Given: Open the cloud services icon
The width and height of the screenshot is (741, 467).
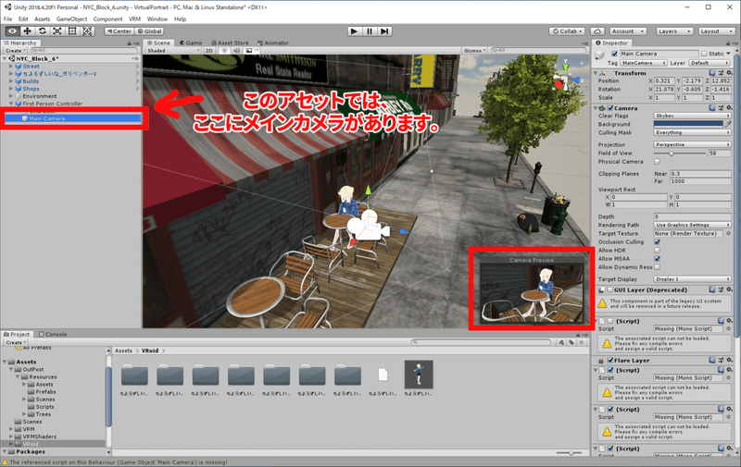Looking at the screenshot, I should [x=597, y=31].
